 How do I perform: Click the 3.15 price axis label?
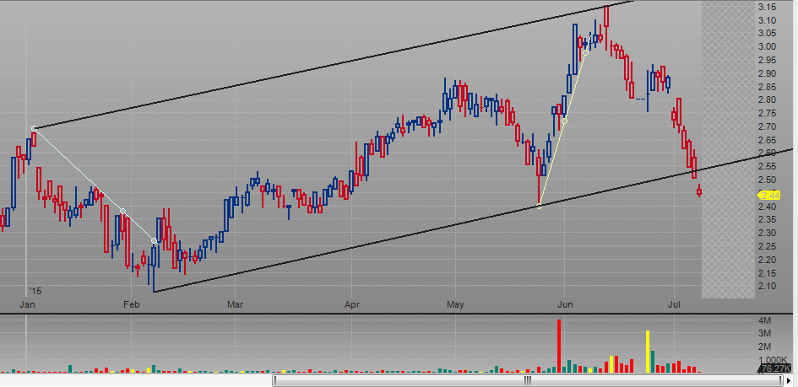[x=767, y=7]
